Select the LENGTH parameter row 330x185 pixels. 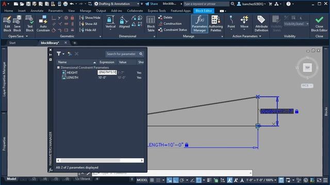click(x=101, y=78)
